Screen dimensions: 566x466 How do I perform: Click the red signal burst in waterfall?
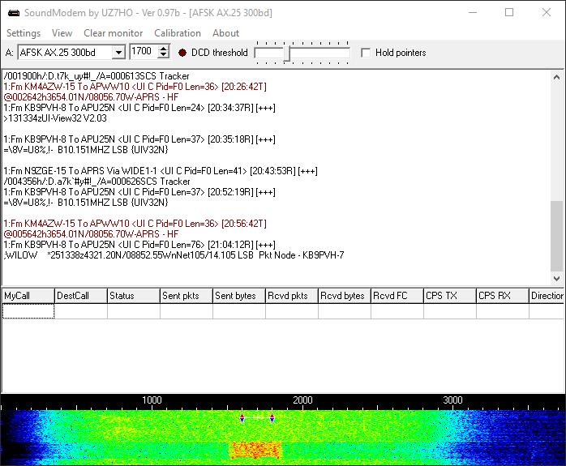[x=255, y=450]
